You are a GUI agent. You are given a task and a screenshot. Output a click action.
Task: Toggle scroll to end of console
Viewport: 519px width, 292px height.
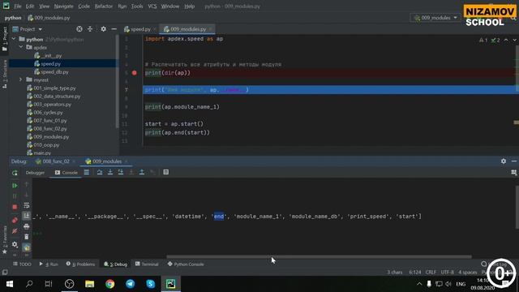coord(27,216)
